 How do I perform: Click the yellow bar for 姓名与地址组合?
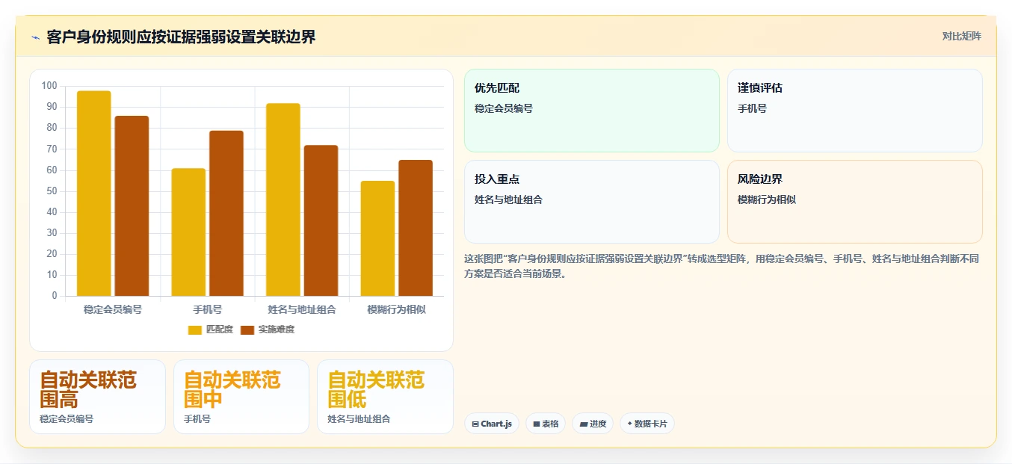click(283, 199)
